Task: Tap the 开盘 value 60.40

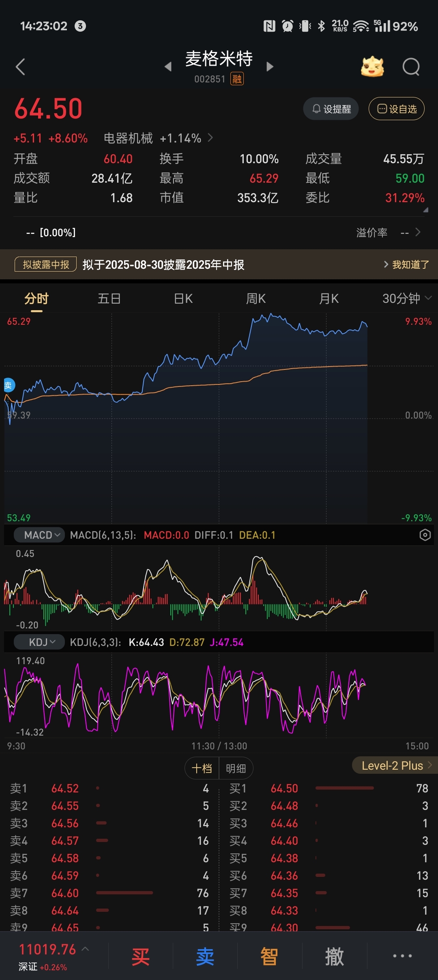Action: 118,159
